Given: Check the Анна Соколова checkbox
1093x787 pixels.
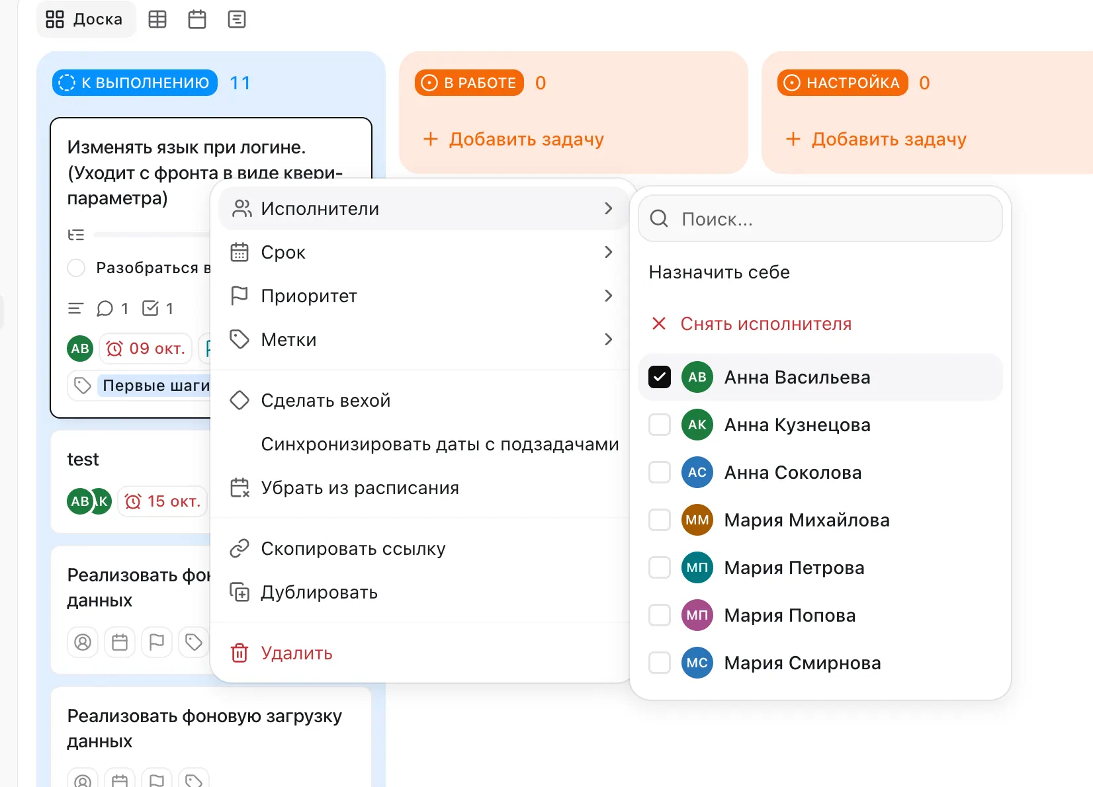Looking at the screenshot, I should click(x=660, y=472).
